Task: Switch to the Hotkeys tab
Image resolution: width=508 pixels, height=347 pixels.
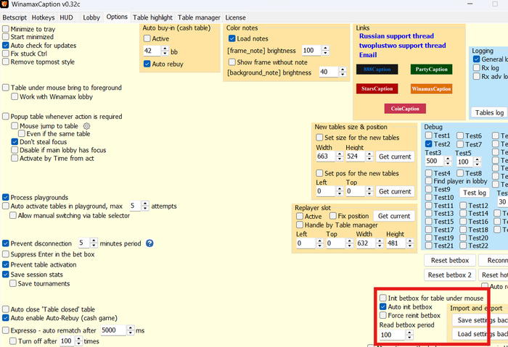Action: pyautogui.click(x=43, y=17)
